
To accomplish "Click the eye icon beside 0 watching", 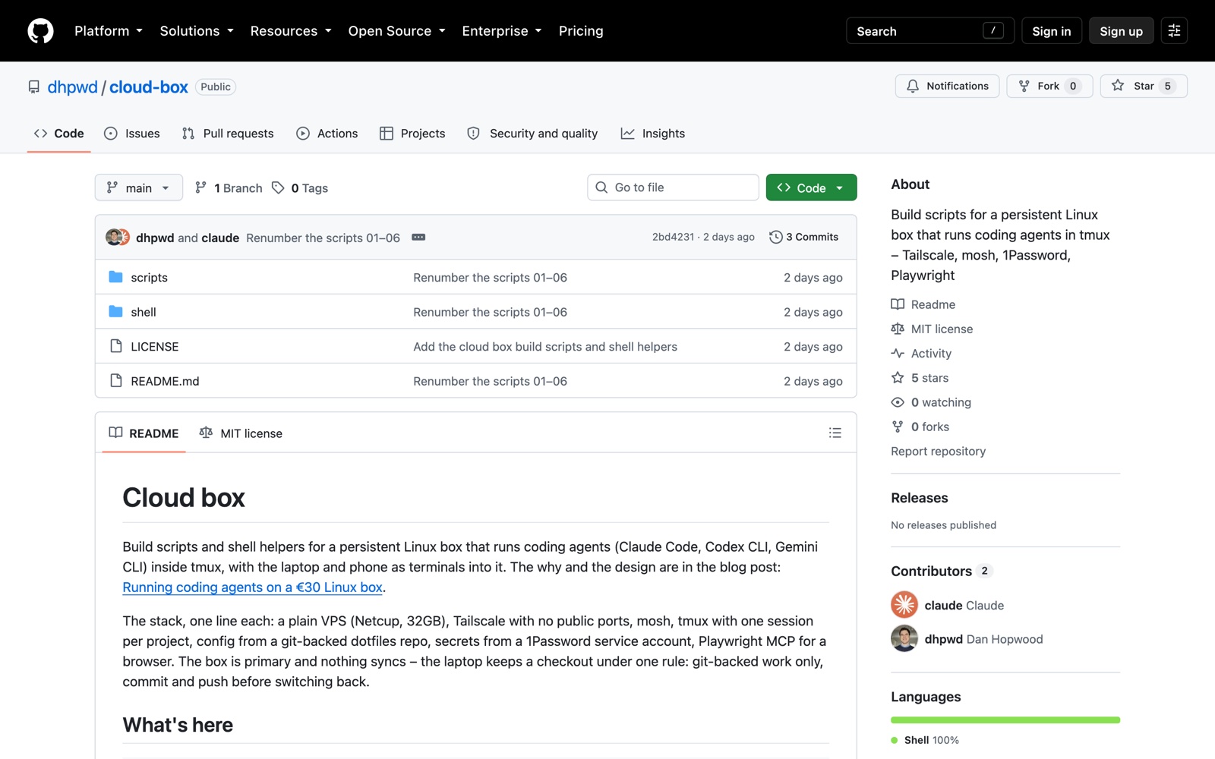I will click(898, 402).
